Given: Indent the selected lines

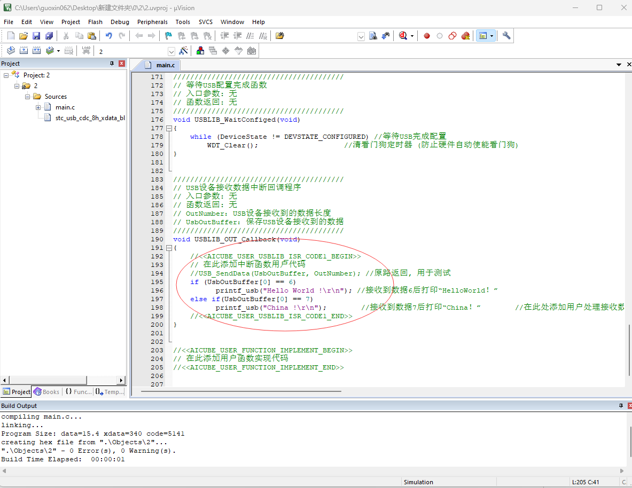Looking at the screenshot, I should click(x=224, y=36).
